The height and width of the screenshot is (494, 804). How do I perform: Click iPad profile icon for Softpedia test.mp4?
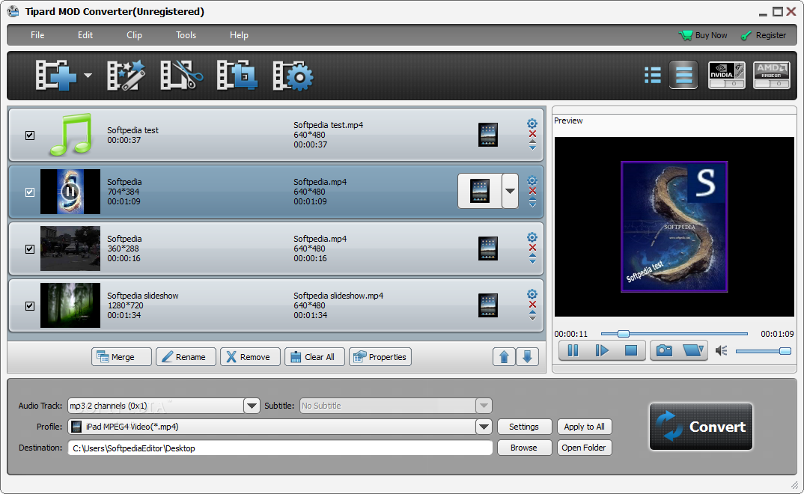click(x=487, y=135)
